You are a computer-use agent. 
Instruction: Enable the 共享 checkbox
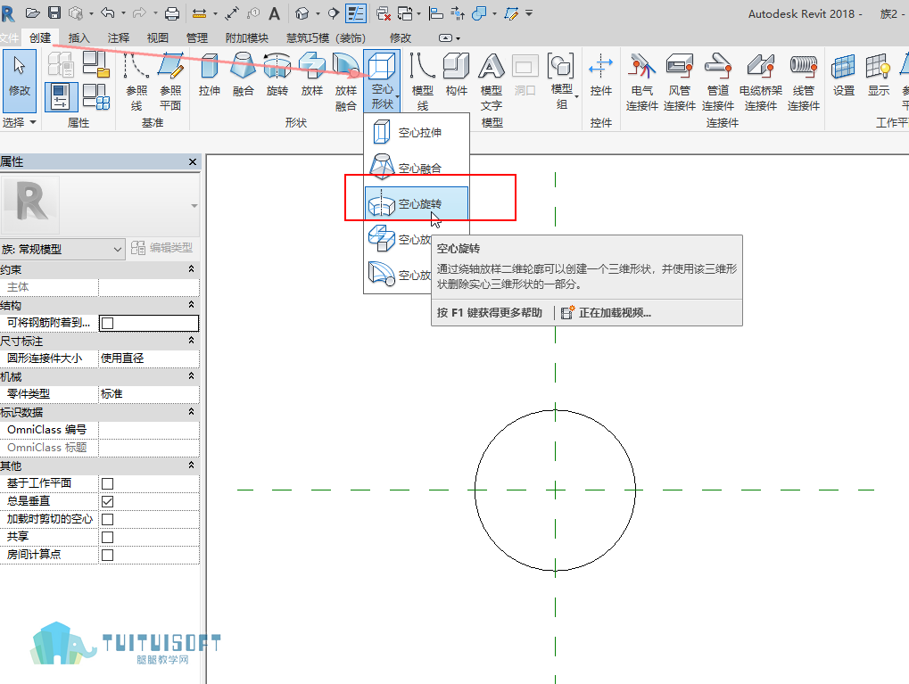[x=107, y=538]
